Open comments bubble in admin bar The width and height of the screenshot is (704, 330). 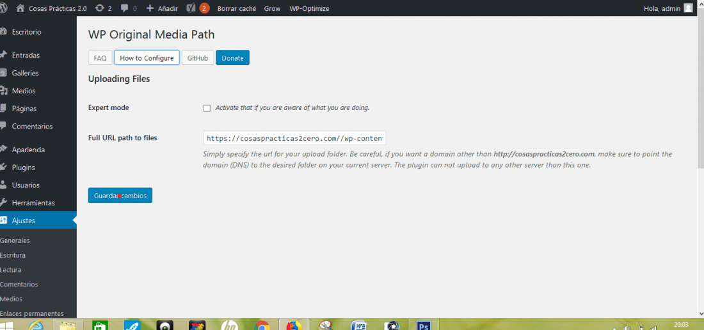(129, 8)
